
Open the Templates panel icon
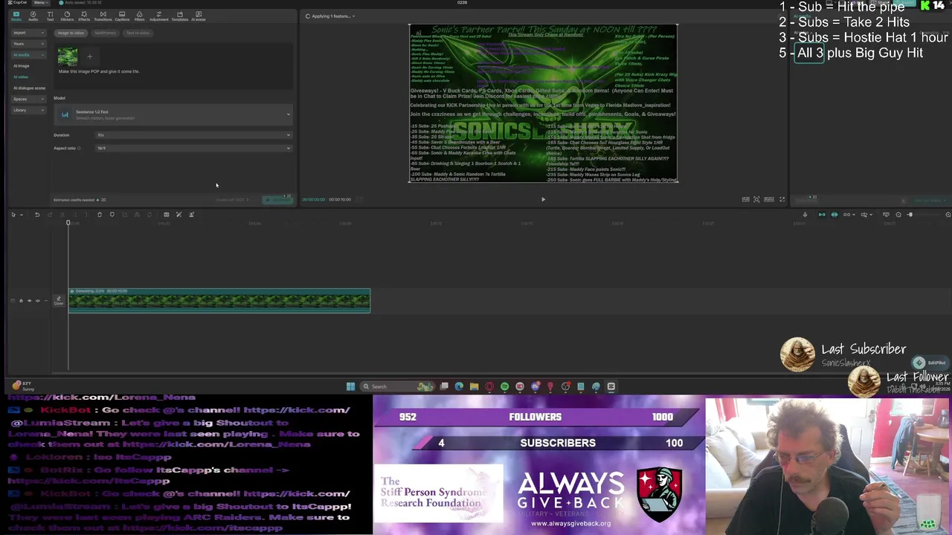pos(179,16)
